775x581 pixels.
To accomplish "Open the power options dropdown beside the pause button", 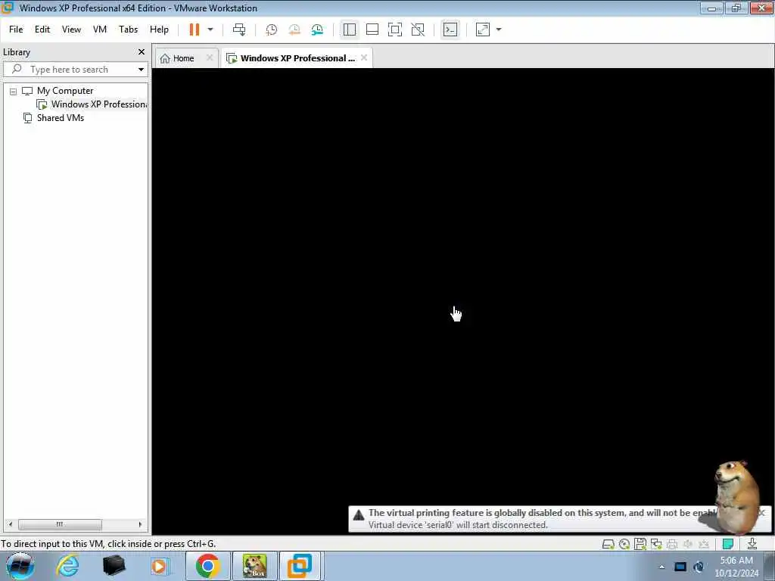I will point(210,30).
